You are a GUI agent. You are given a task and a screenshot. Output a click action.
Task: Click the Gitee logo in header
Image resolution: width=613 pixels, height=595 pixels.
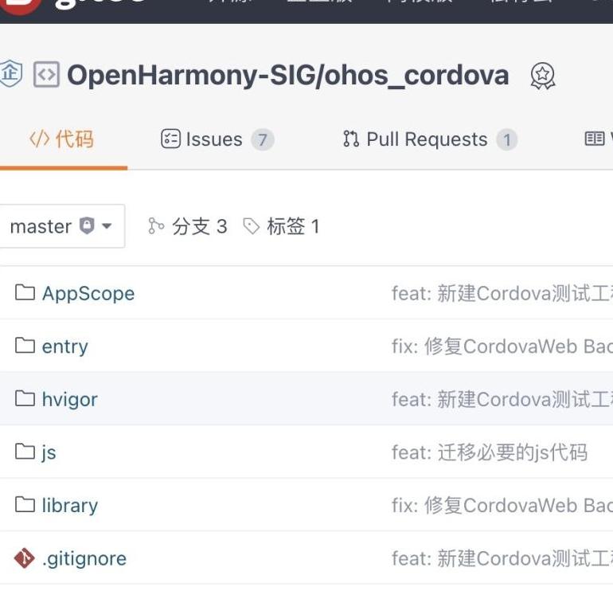point(21,6)
